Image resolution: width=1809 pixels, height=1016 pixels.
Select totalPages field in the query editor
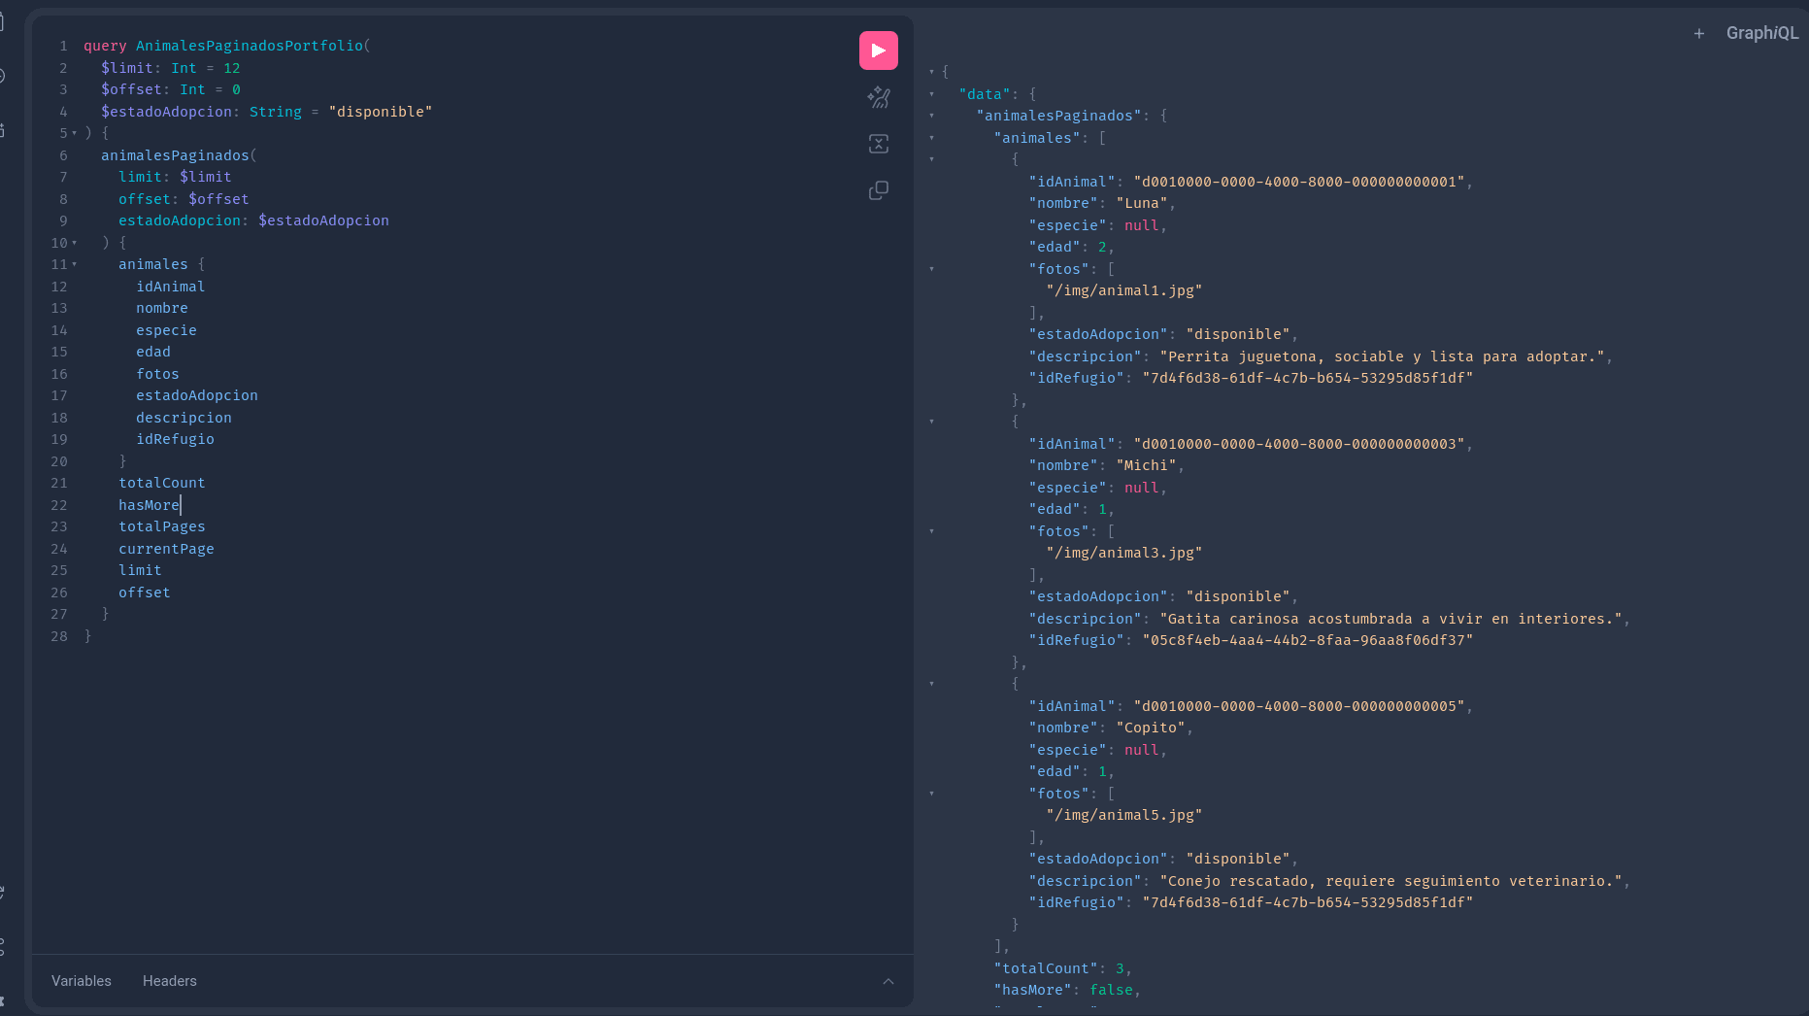pyautogui.click(x=162, y=526)
